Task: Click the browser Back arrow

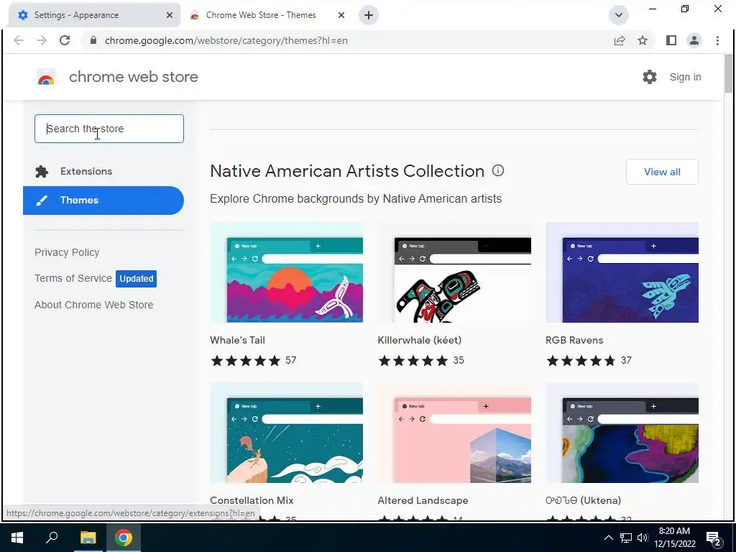Action: [x=19, y=40]
